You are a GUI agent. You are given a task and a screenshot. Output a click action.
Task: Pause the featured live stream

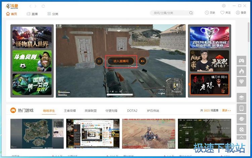(x=99, y=61)
